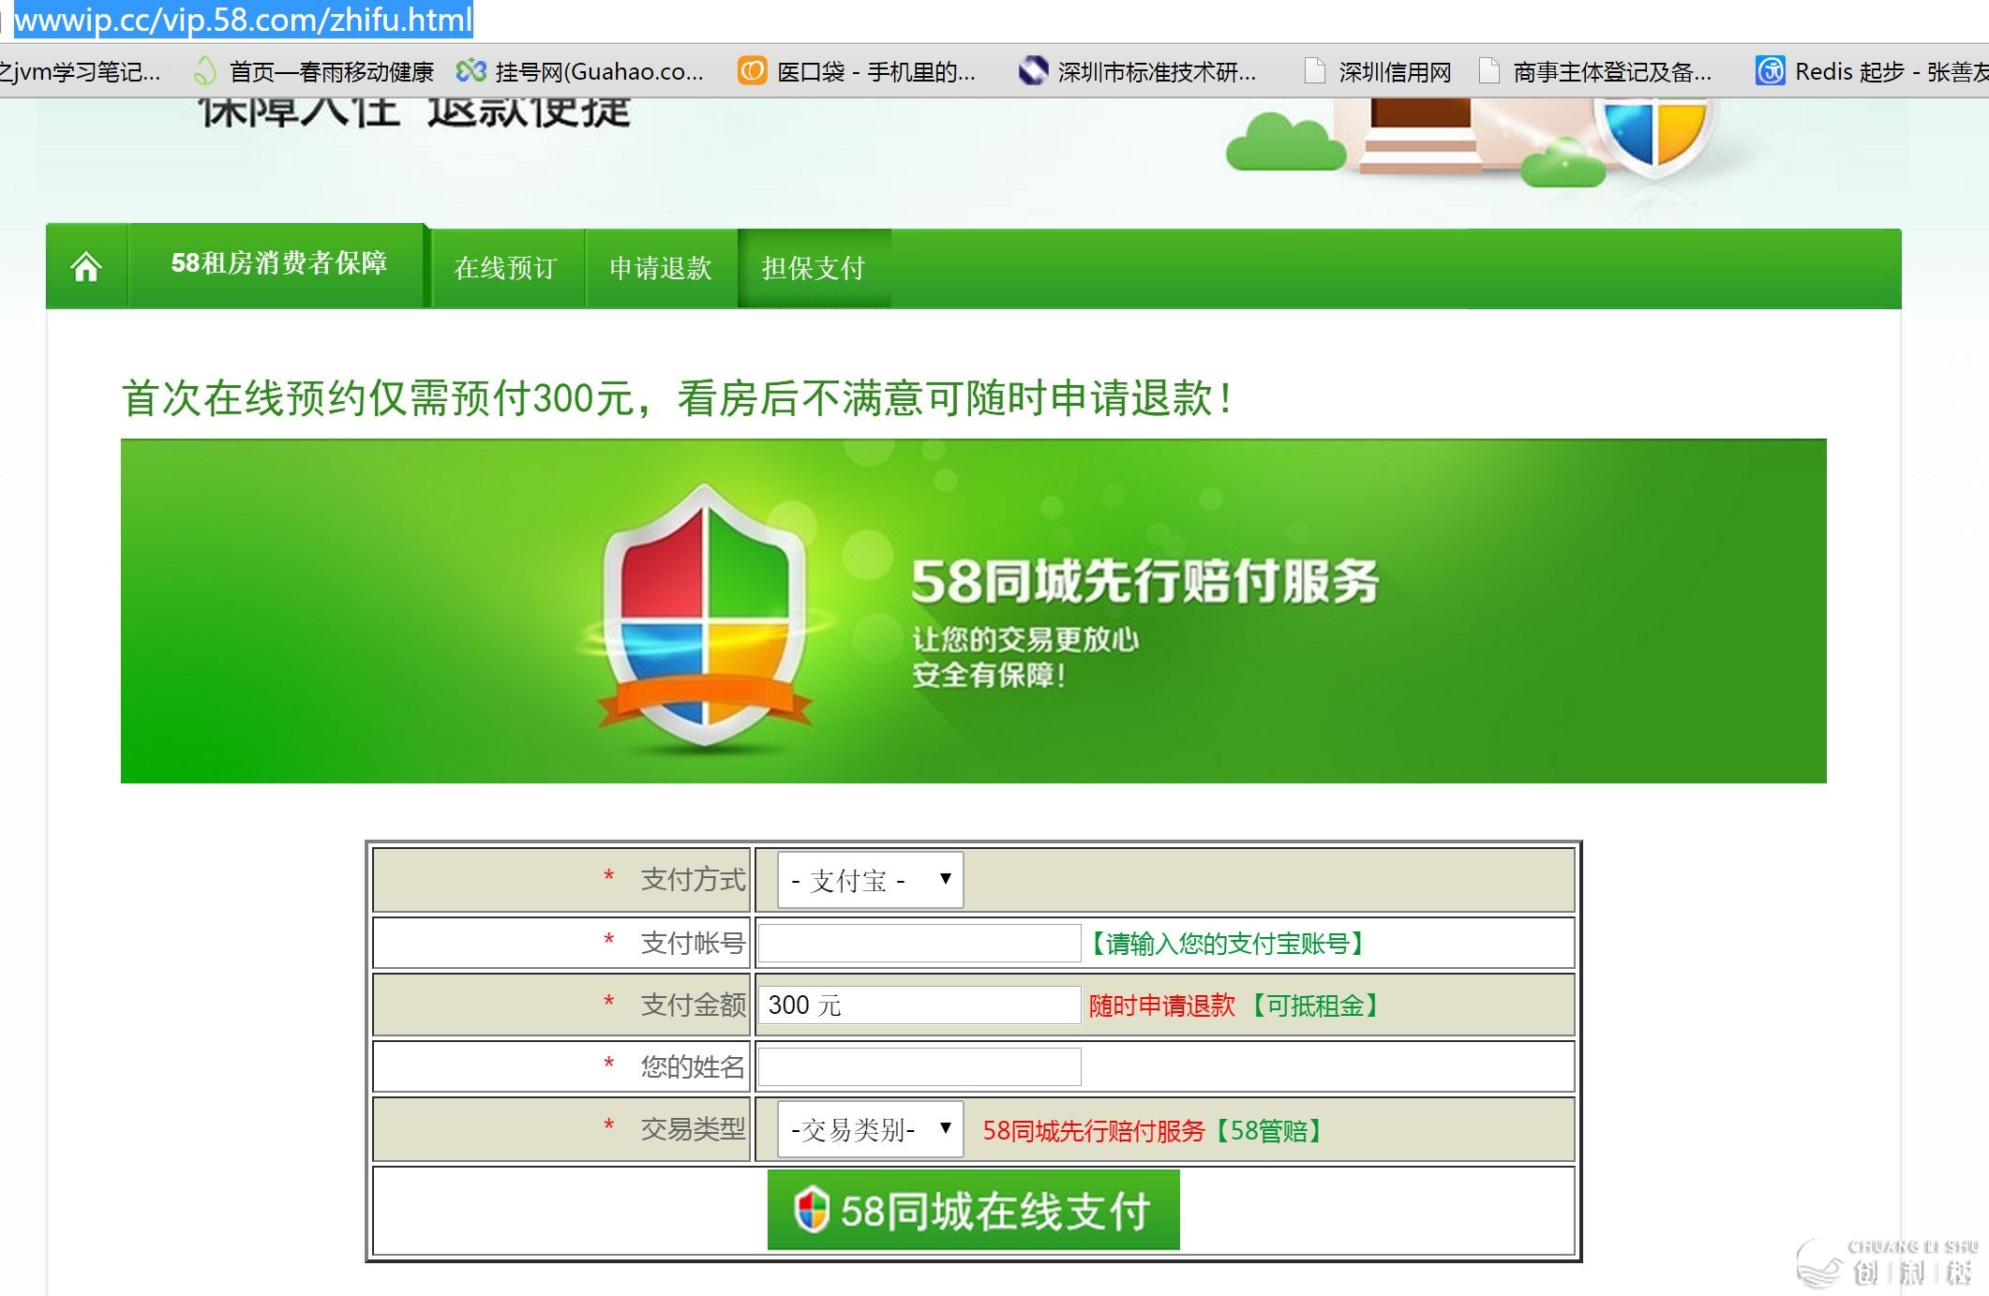Click the 支付金额 field showing 300 元
Viewport: 1989px width, 1296px height.
coord(920,1005)
